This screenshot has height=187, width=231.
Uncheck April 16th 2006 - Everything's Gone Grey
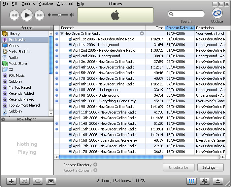click(70, 140)
